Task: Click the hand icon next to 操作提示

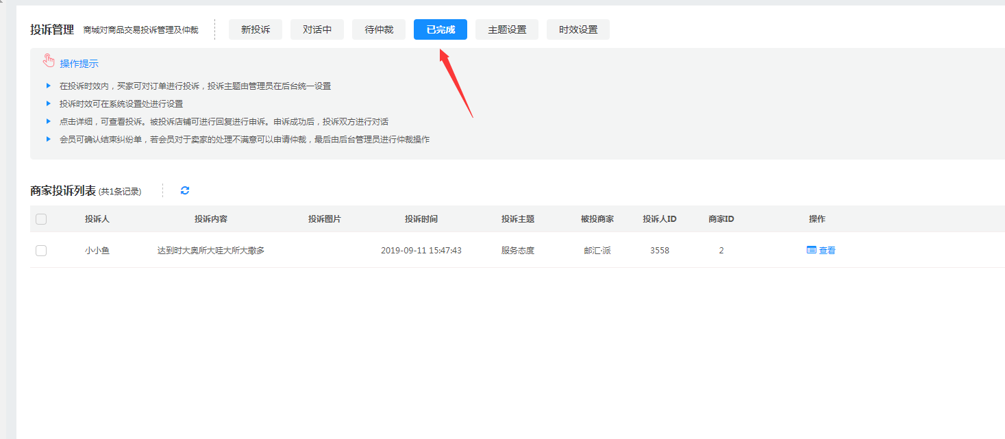Action: [48, 61]
